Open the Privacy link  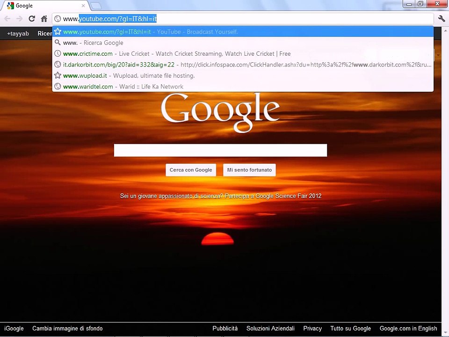[x=312, y=329]
